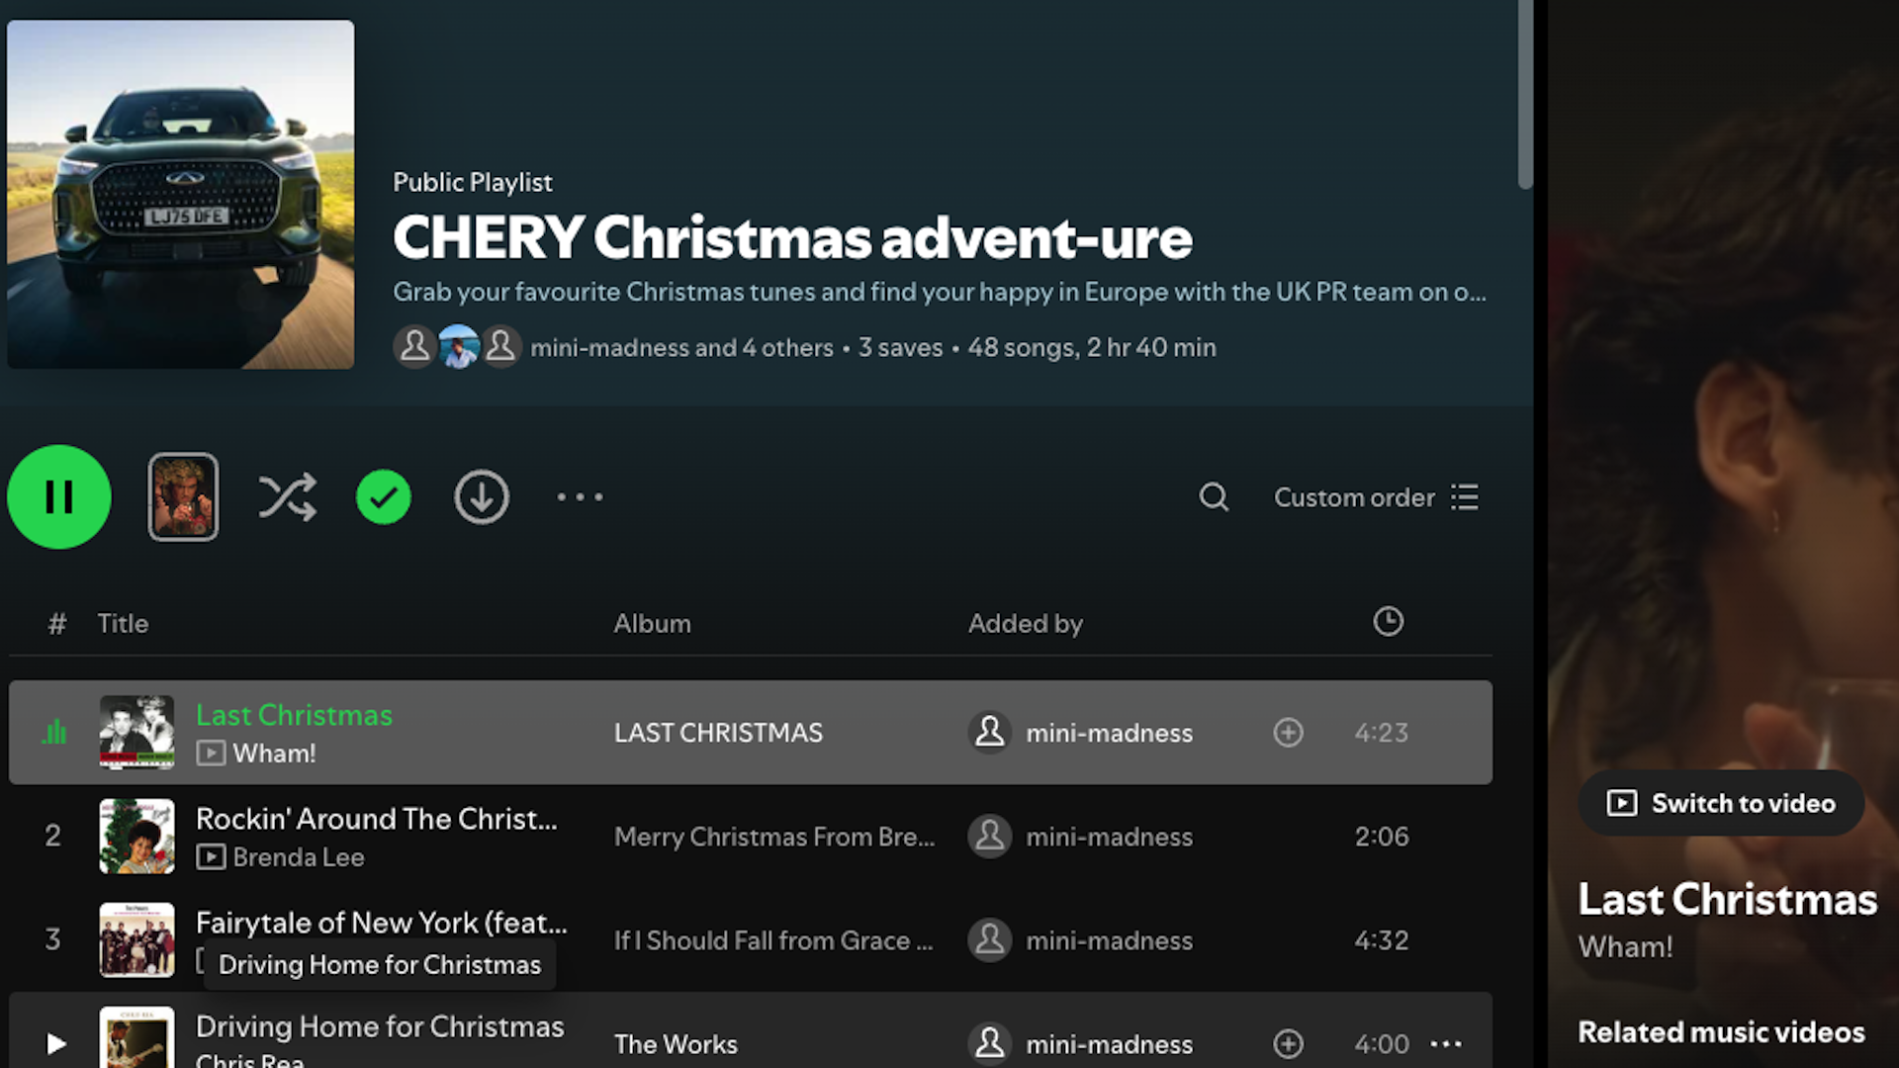Screen dimensions: 1899x1068
Task: Add Driving Home for Christmas to library
Action: point(1288,1043)
